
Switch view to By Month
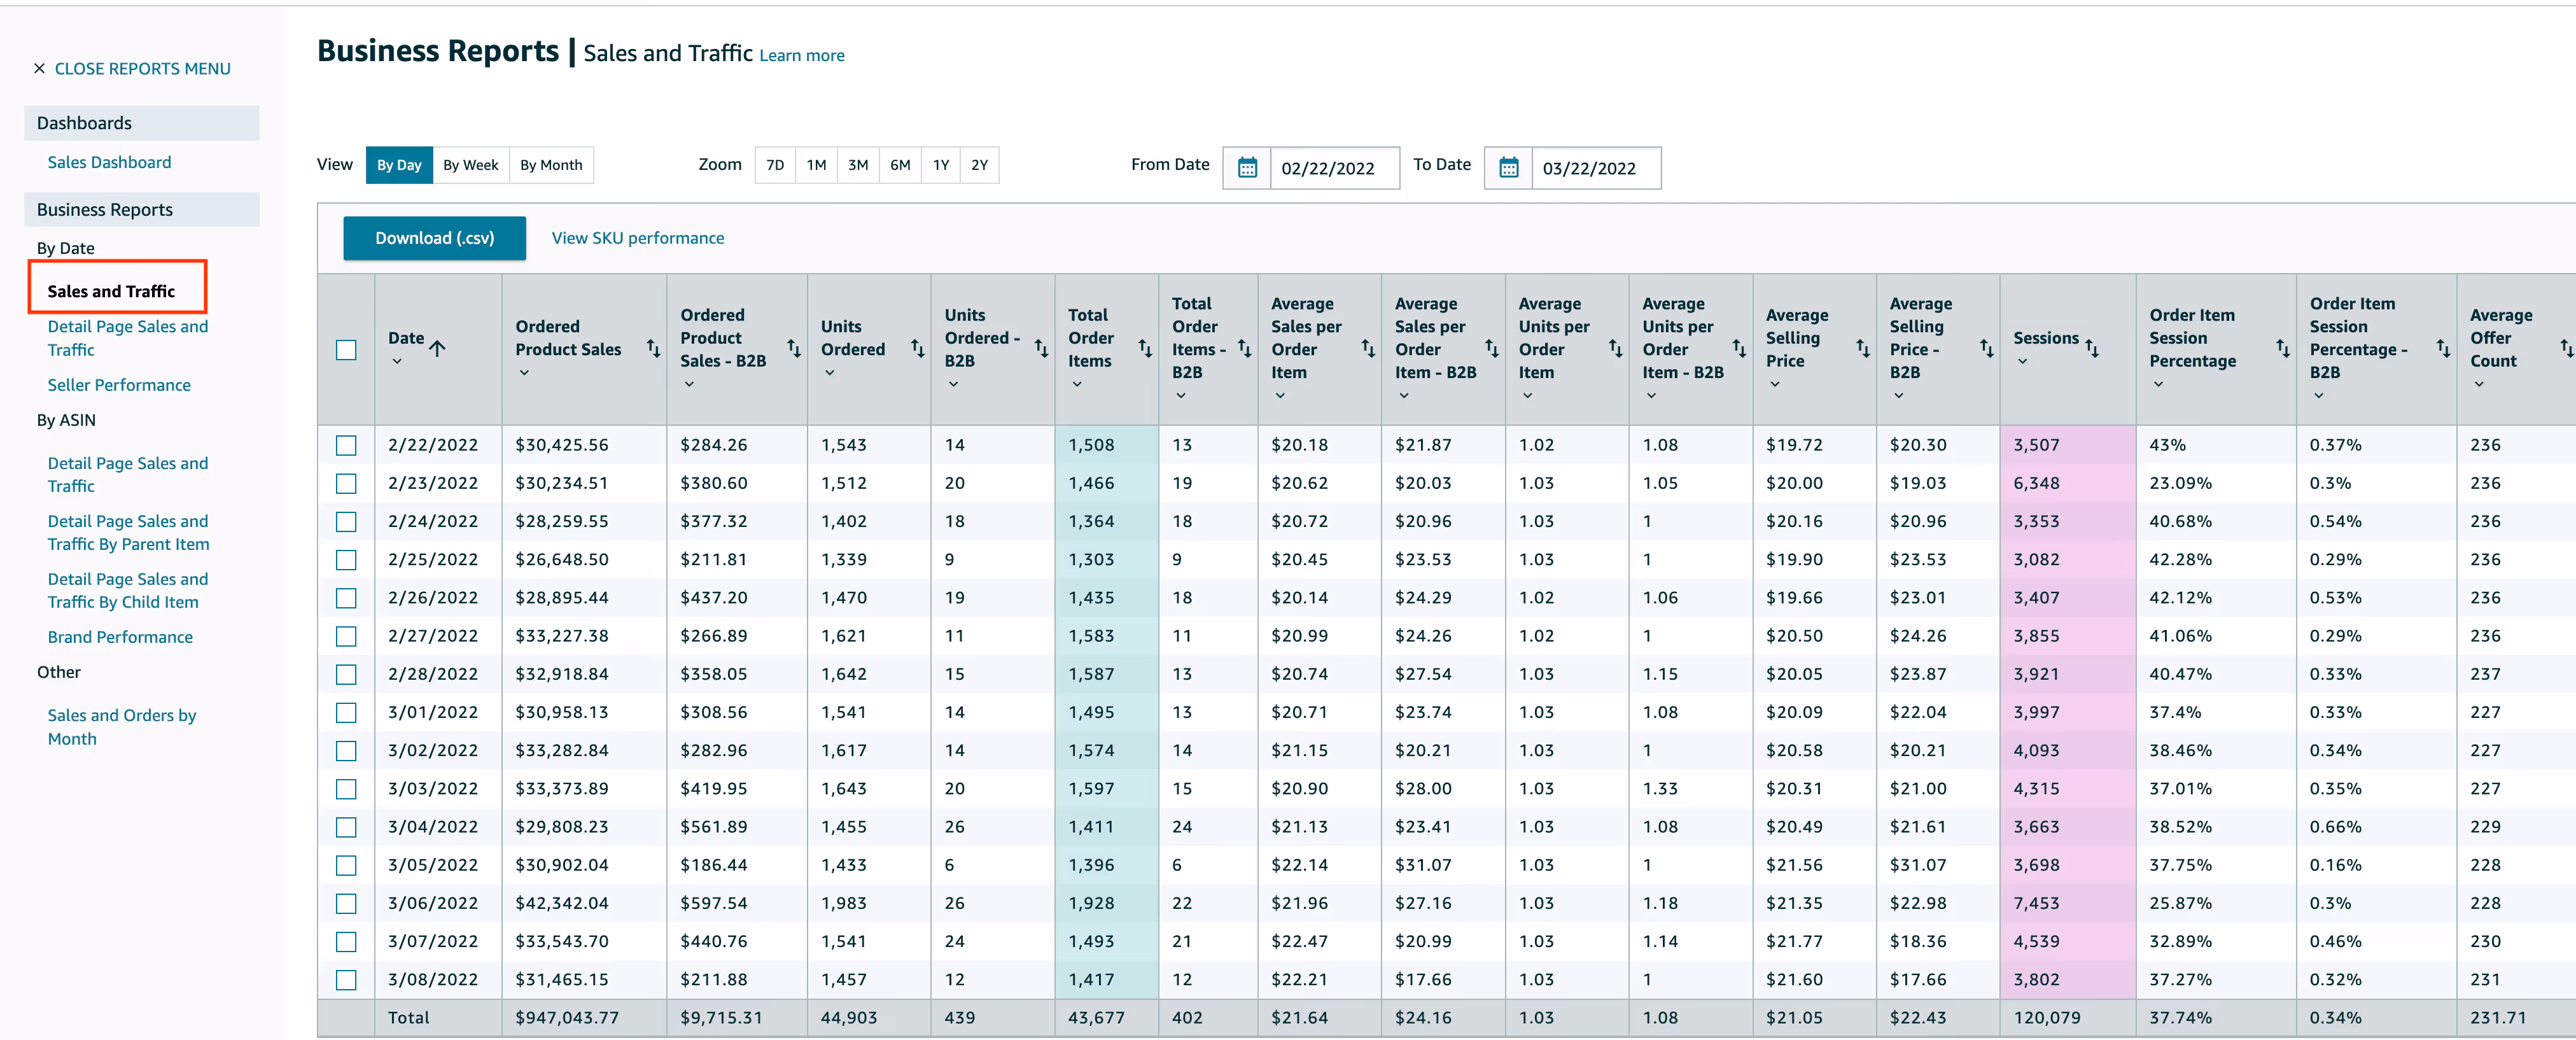click(x=551, y=165)
